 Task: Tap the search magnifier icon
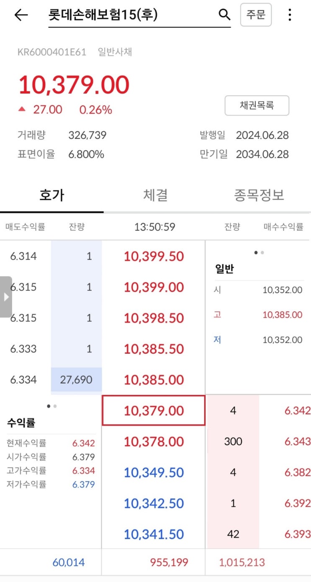click(225, 15)
